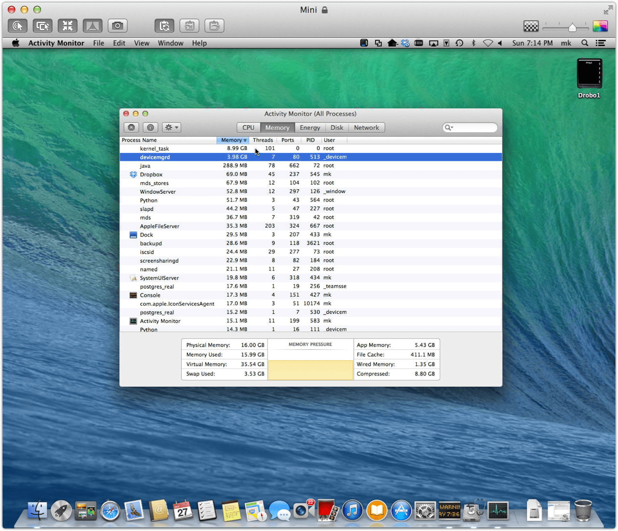
Task: Sort by the Memory column header
Action: click(x=233, y=140)
